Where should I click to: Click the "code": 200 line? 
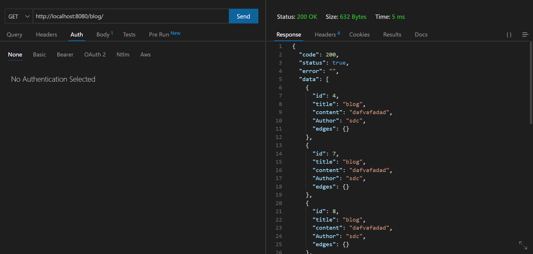click(319, 54)
